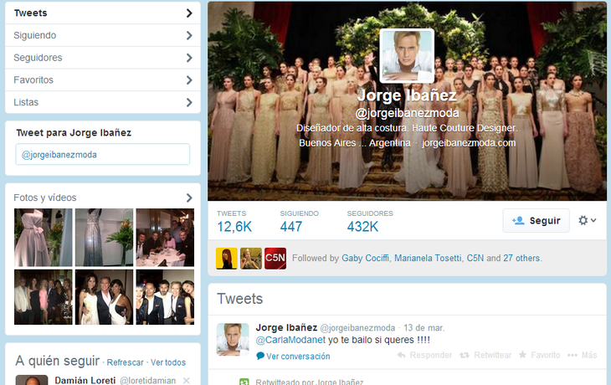611x385 pixels.
Task: Open the Listas sidebar item
Action: 103,102
